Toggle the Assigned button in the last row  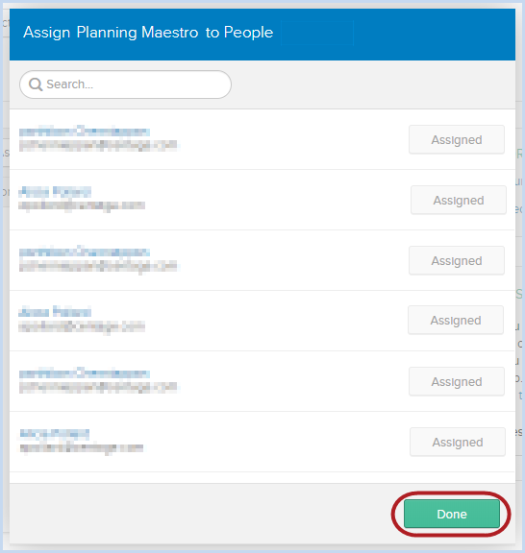[458, 442]
